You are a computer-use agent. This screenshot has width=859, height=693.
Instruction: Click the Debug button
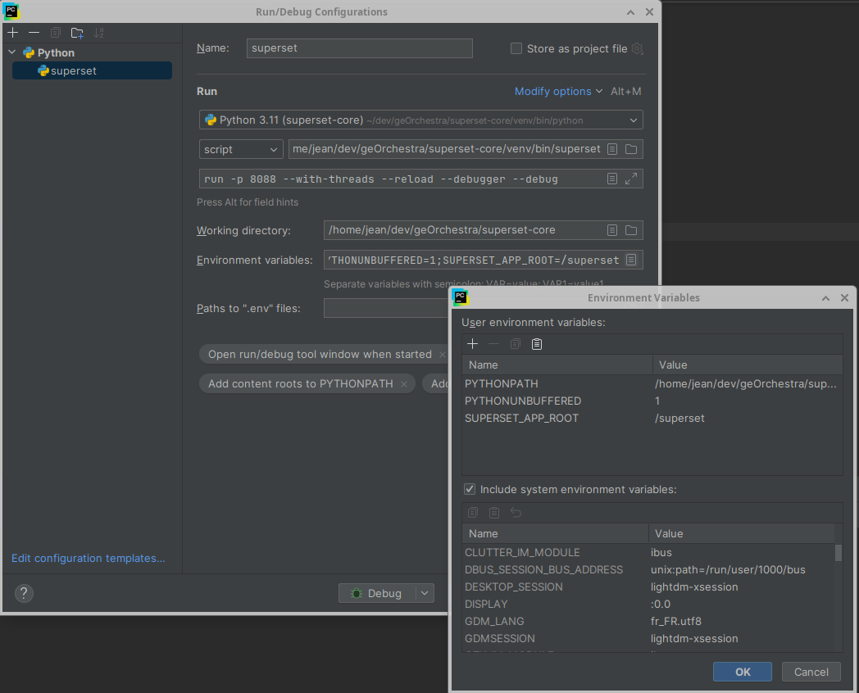[377, 593]
